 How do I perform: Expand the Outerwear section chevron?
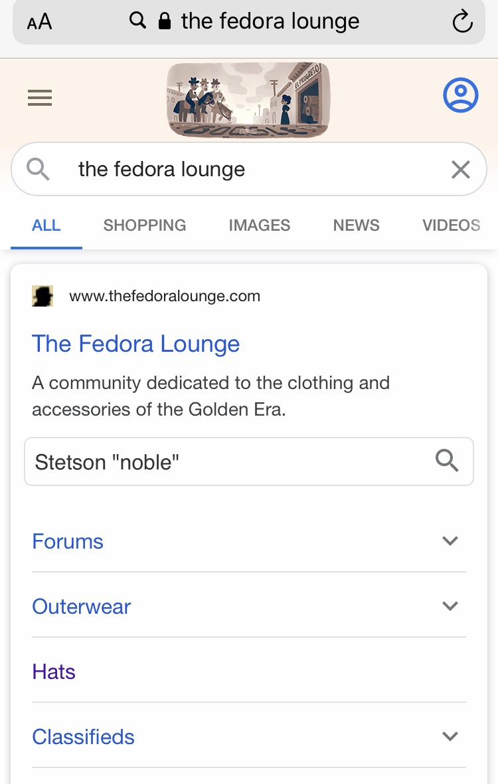click(450, 606)
